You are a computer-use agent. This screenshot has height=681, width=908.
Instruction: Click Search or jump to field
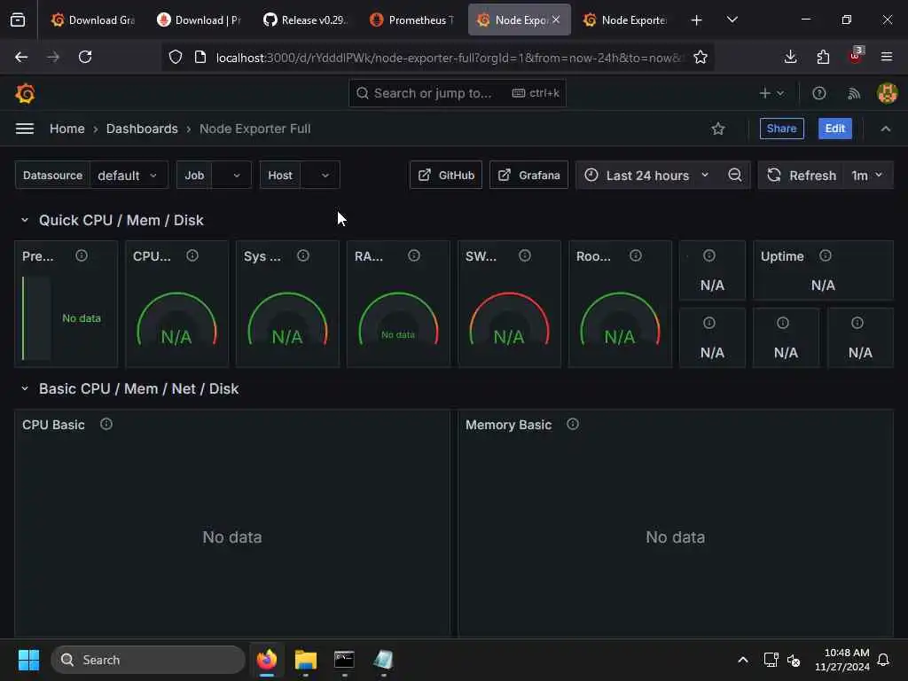(458, 93)
